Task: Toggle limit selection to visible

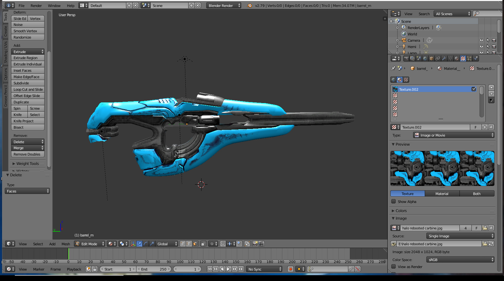Action: point(203,244)
